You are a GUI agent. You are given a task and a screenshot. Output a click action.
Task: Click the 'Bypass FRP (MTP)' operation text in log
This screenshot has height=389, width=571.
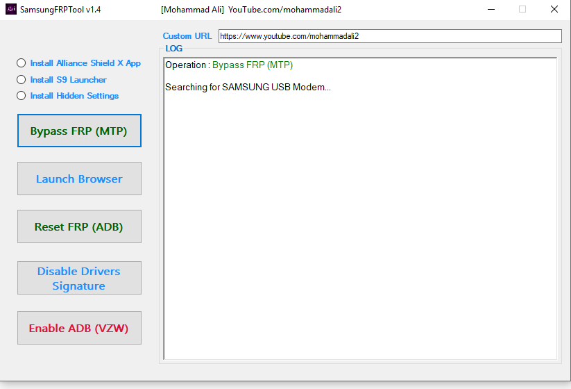(x=253, y=65)
